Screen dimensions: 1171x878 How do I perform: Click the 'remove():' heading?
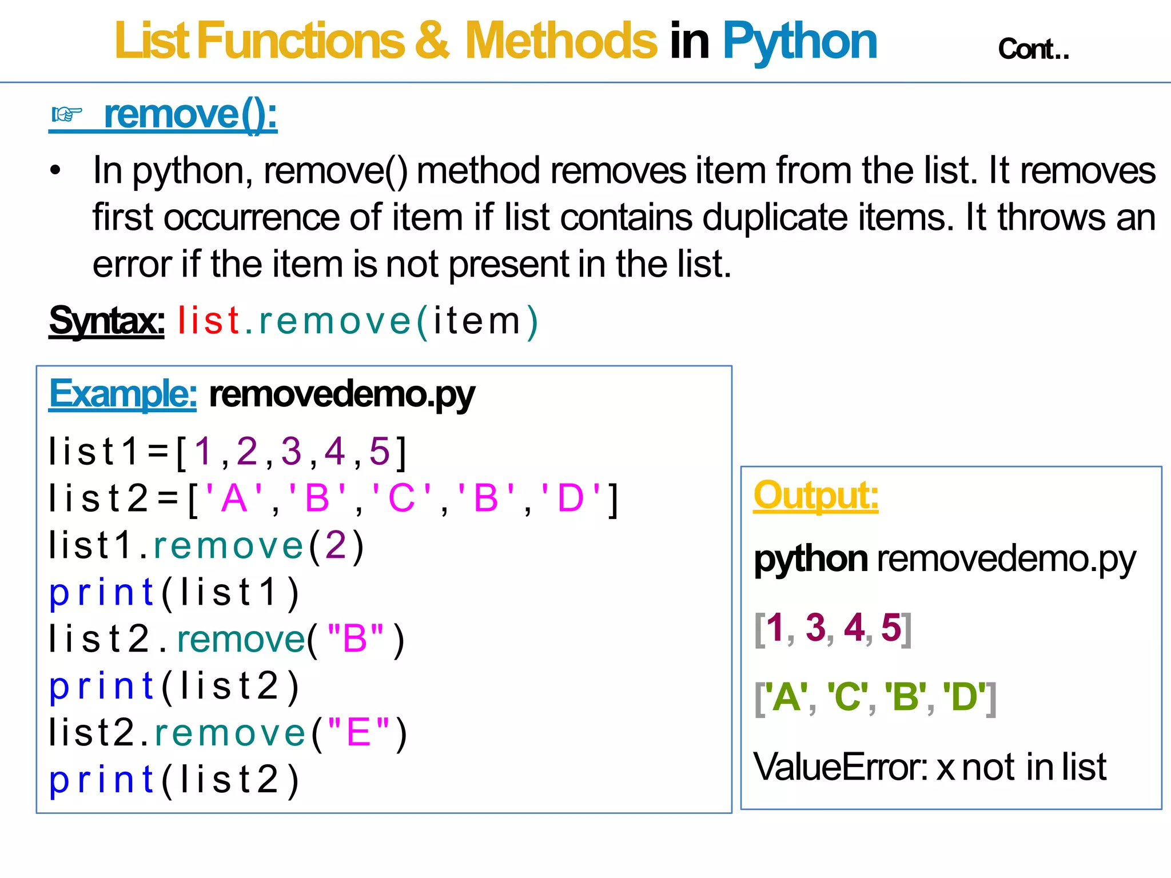(x=190, y=115)
